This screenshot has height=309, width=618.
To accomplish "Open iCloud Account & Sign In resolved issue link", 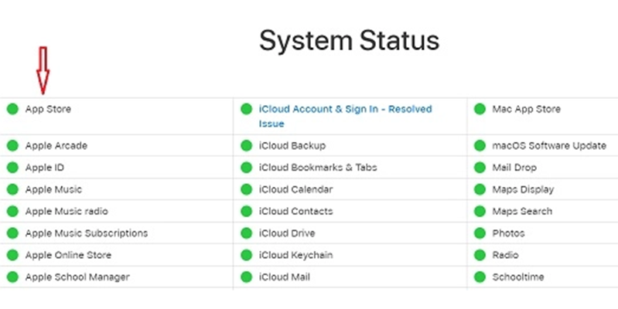I will coord(345,117).
